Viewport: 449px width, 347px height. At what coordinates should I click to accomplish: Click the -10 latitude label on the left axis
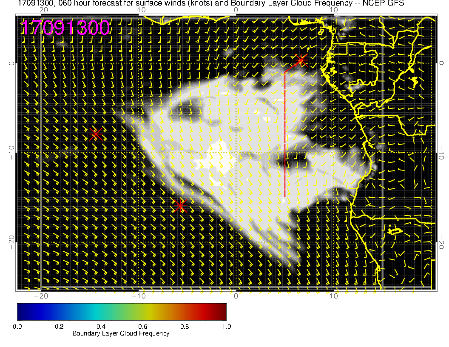[x=11, y=153]
